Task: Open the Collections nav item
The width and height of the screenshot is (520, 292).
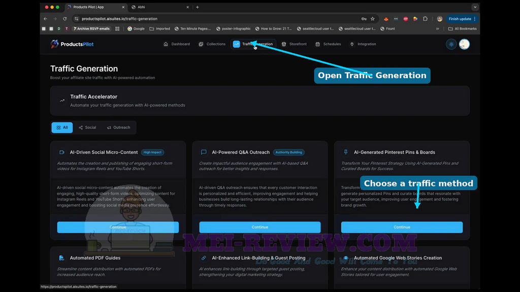Action: (212, 44)
